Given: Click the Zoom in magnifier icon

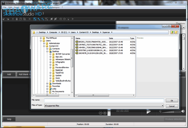Looking at the screenshot, I should pos(39,19).
